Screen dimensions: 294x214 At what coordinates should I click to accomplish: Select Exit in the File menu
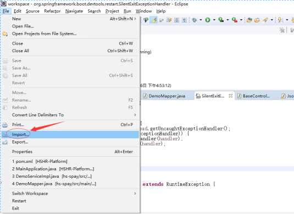pyautogui.click(x=70, y=208)
